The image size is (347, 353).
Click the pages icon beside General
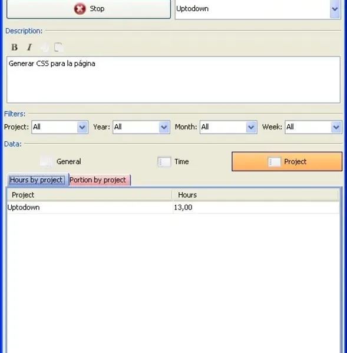[x=47, y=161]
